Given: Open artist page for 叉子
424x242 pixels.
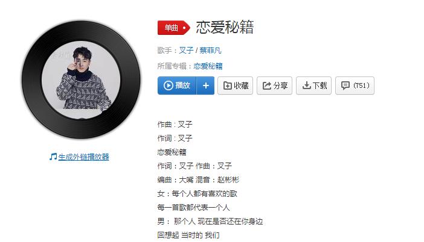Looking at the screenshot, I should (186, 51).
